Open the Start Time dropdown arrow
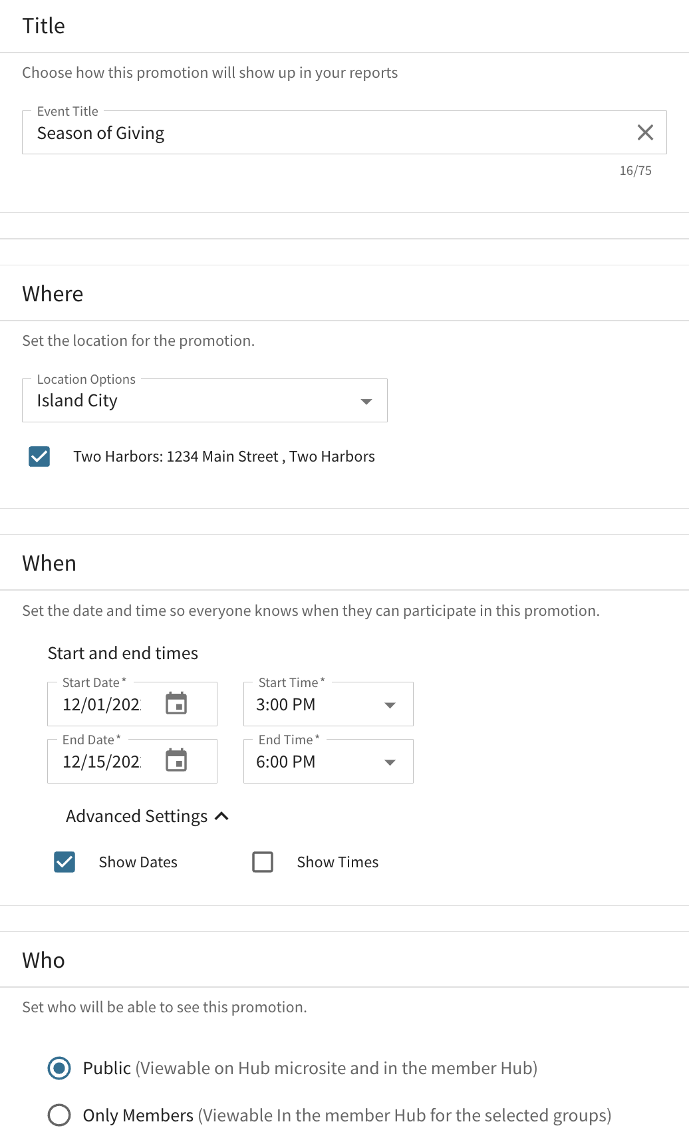Image resolution: width=689 pixels, height=1148 pixels. [390, 705]
